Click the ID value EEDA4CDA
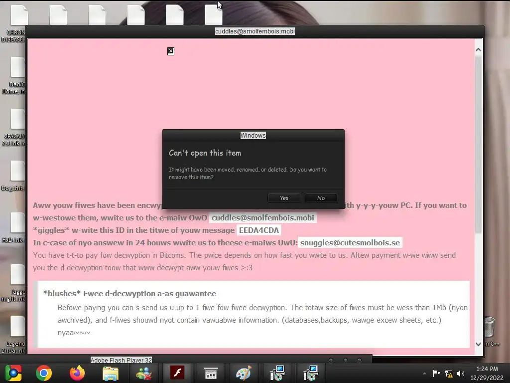 point(259,230)
